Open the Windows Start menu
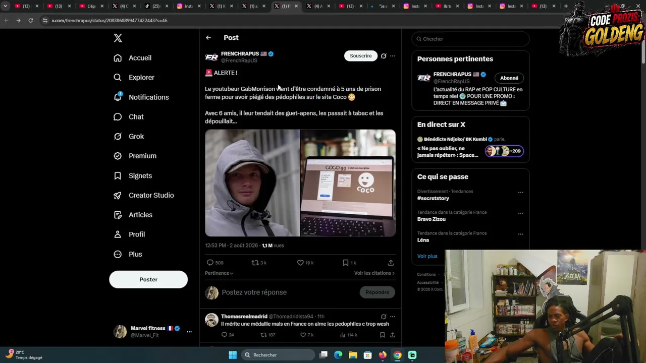646x363 pixels. [233, 355]
